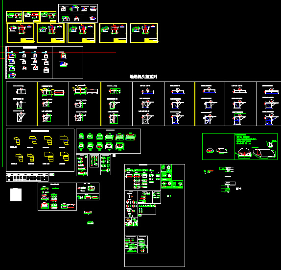Select the white-framed sheet with seven machine drawings

78,13
